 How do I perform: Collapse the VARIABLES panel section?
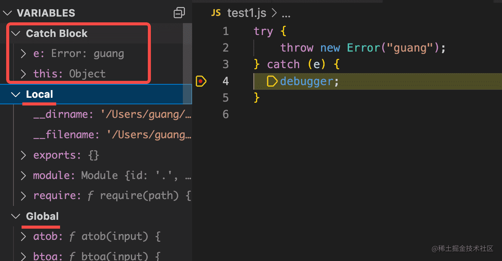(8, 13)
